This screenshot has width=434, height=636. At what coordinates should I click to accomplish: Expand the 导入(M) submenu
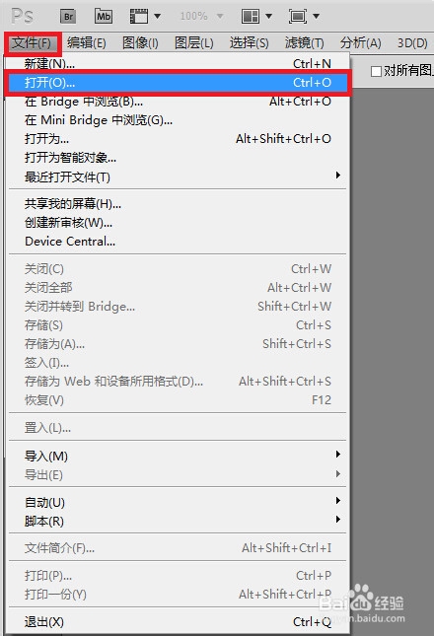tap(178, 456)
